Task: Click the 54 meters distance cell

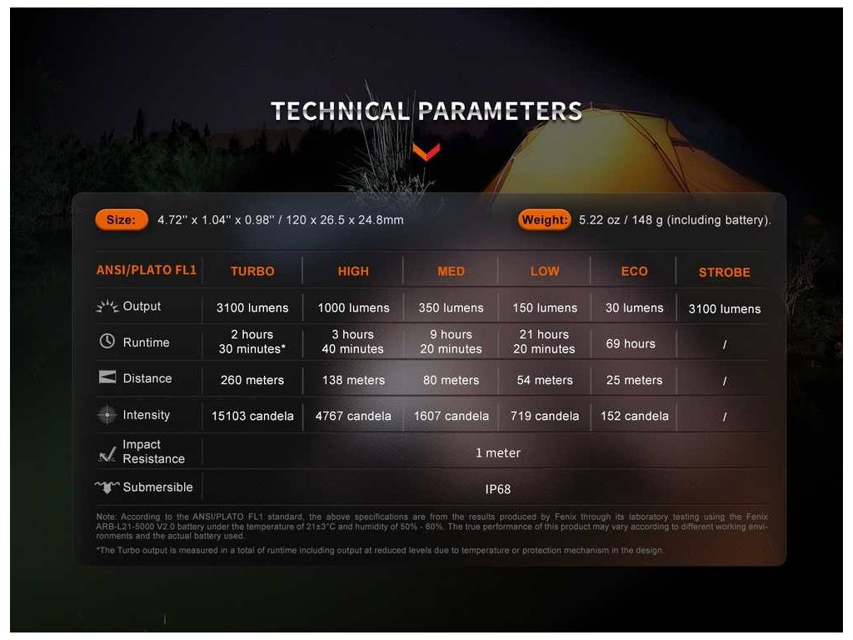Action: pos(545,380)
